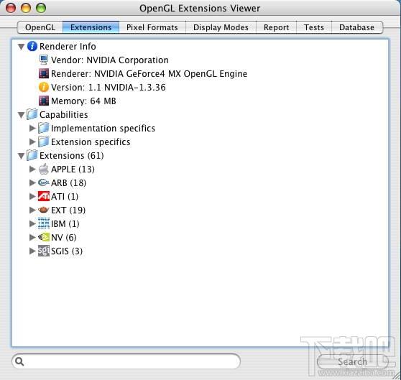Click the Search button

pyautogui.click(x=352, y=361)
